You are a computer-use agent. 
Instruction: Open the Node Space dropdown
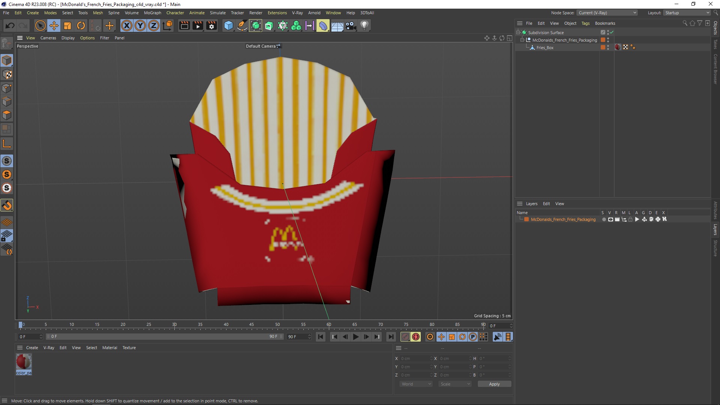point(607,13)
